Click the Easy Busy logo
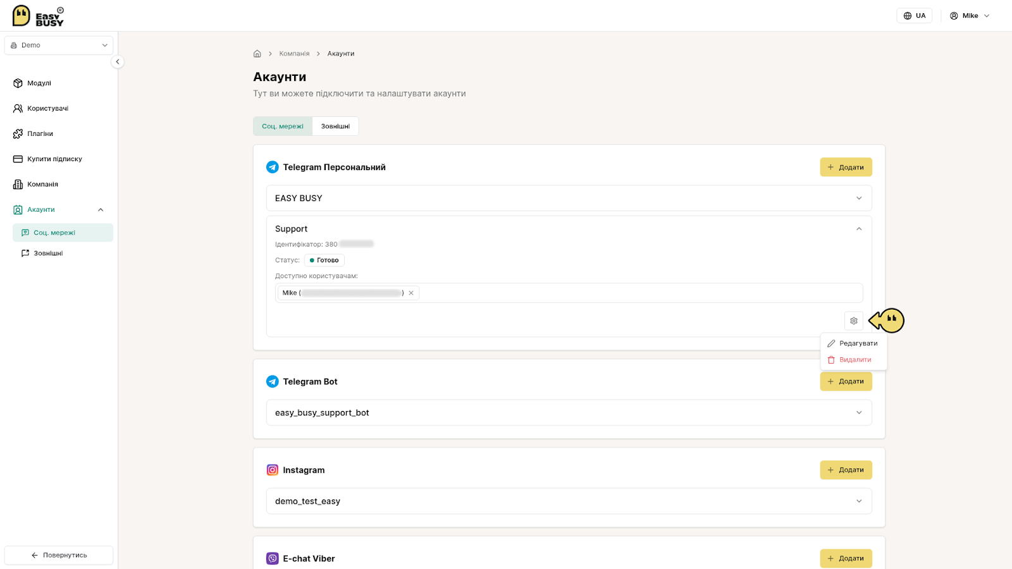This screenshot has width=1012, height=569. (x=38, y=16)
